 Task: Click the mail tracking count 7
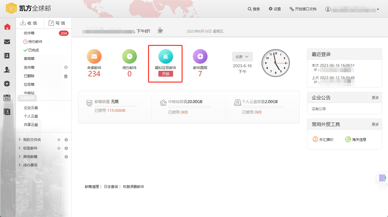coord(200,74)
